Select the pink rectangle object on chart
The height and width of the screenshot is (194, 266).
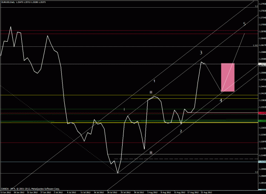[x=228, y=77]
